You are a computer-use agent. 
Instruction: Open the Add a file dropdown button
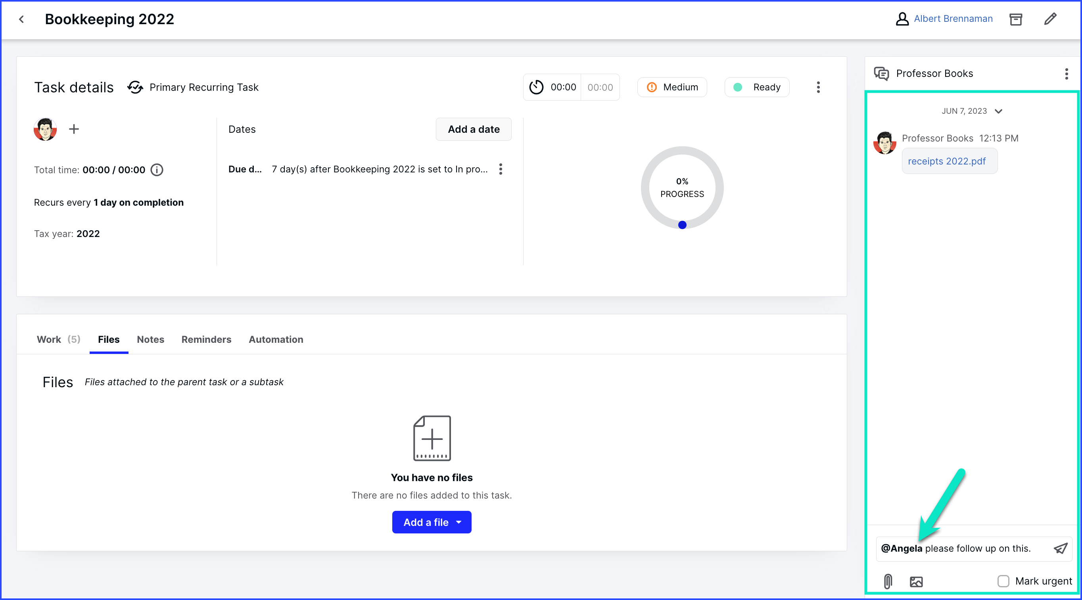[x=432, y=522]
